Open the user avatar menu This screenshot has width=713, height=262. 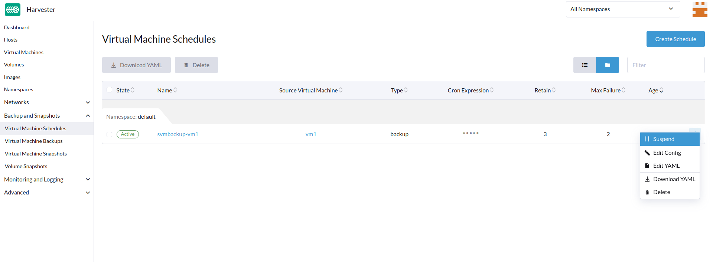point(700,10)
